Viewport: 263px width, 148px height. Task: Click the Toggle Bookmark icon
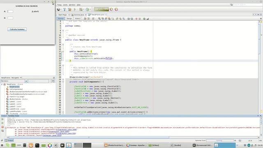tap(124, 18)
